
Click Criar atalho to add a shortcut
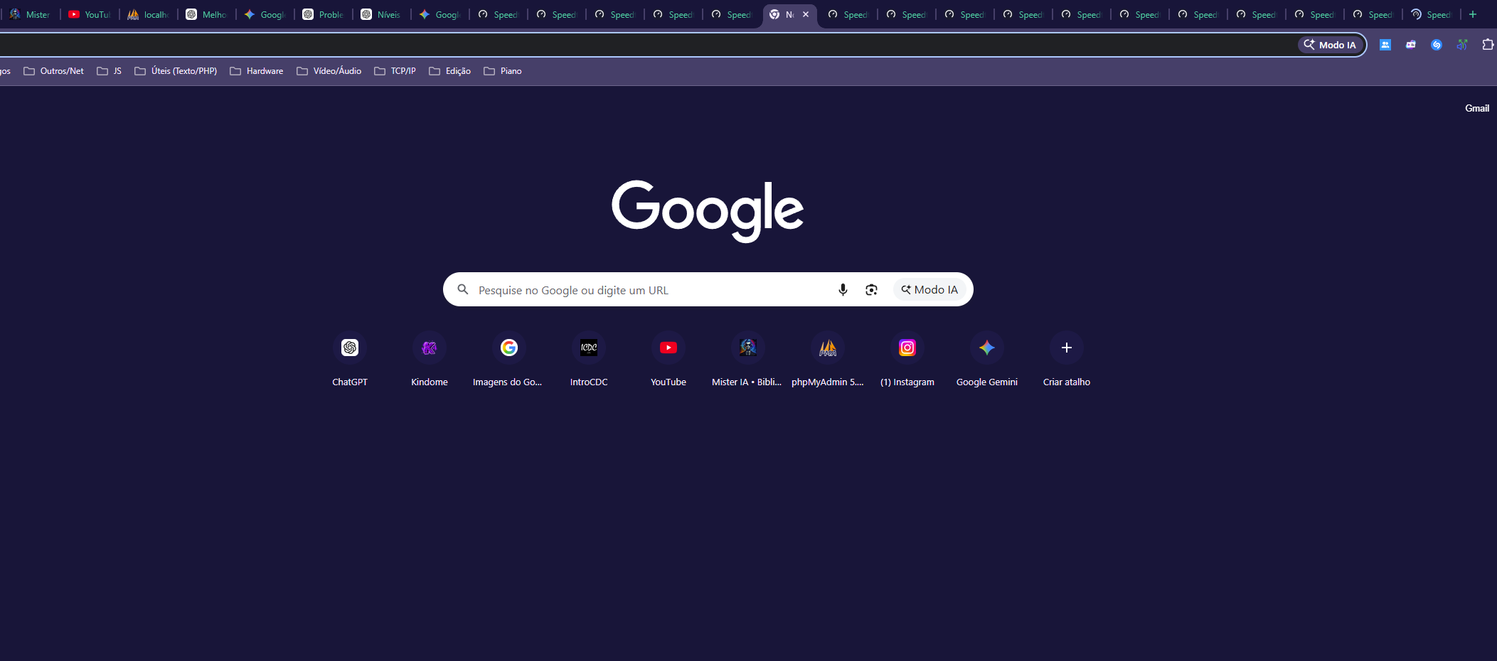point(1066,348)
